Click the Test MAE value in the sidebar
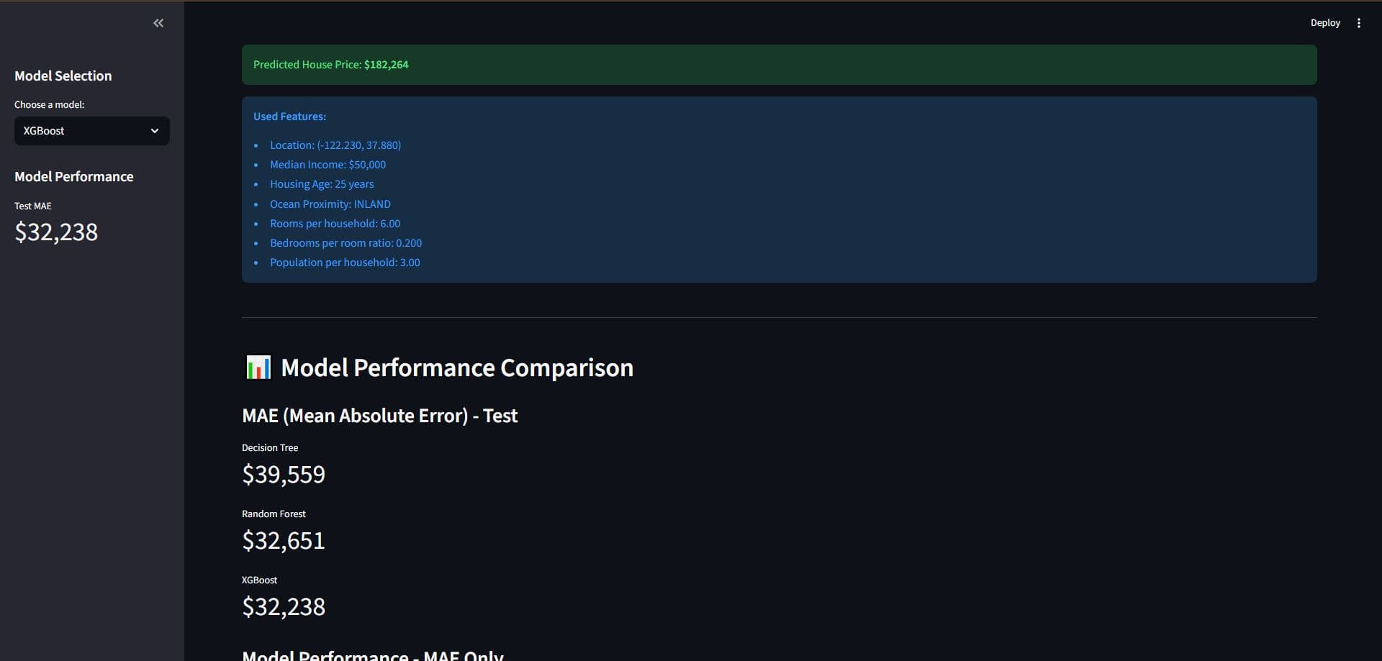Screen dimensions: 1382x661 [56, 232]
